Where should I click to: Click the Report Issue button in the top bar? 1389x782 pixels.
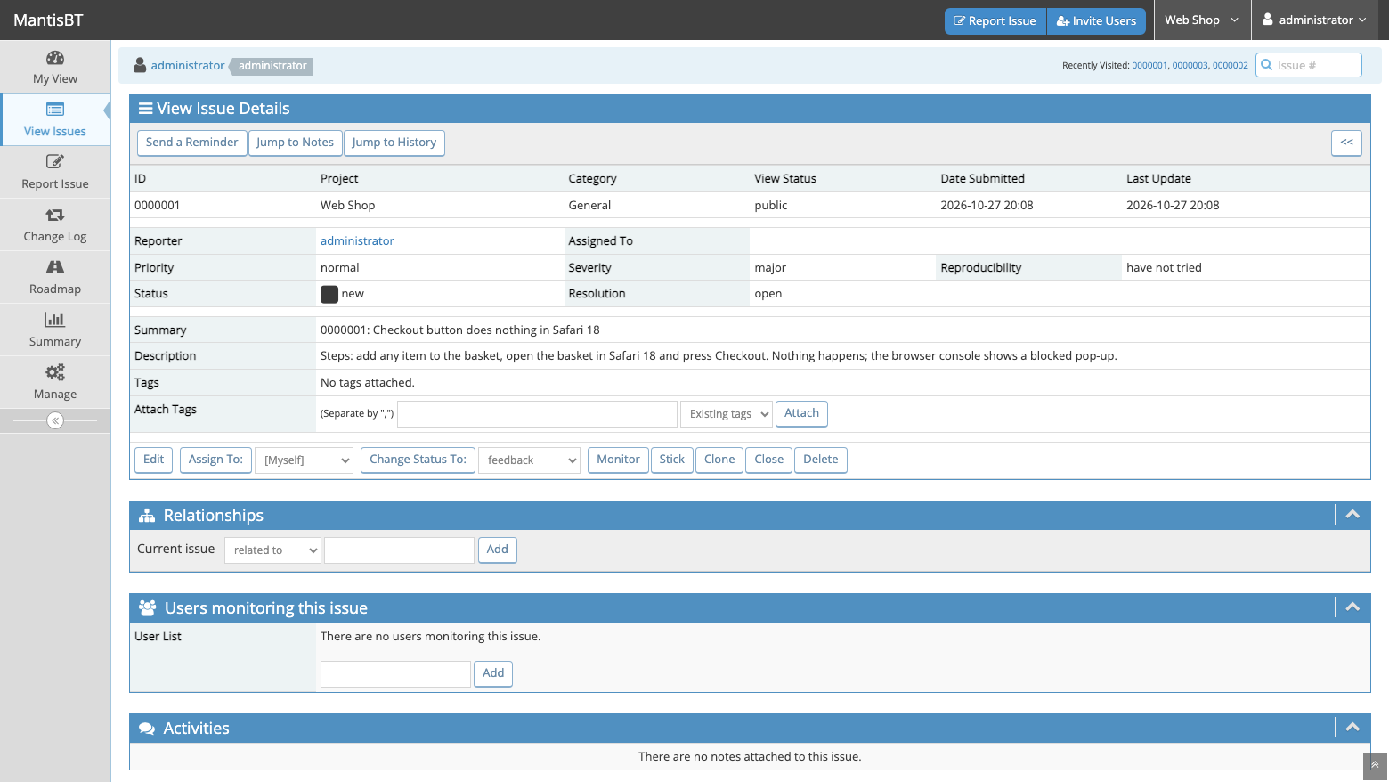point(995,20)
